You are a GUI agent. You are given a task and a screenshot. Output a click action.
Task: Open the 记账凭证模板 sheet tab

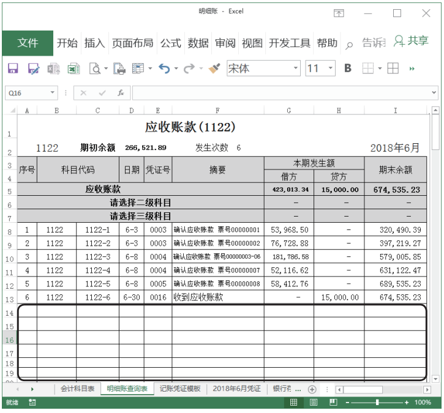180,389
